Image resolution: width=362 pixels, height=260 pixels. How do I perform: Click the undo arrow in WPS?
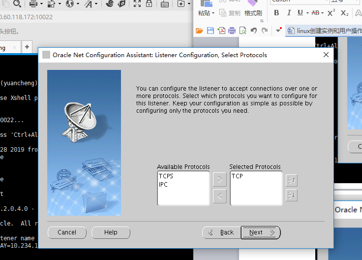click(254, 31)
